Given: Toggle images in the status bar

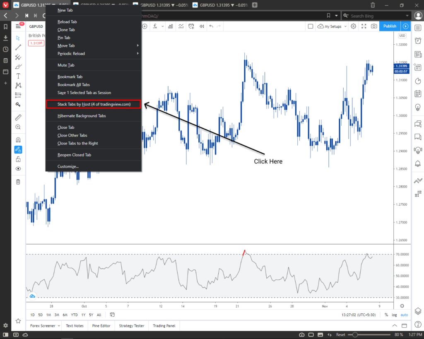Looking at the screenshot, I should click(320, 335).
